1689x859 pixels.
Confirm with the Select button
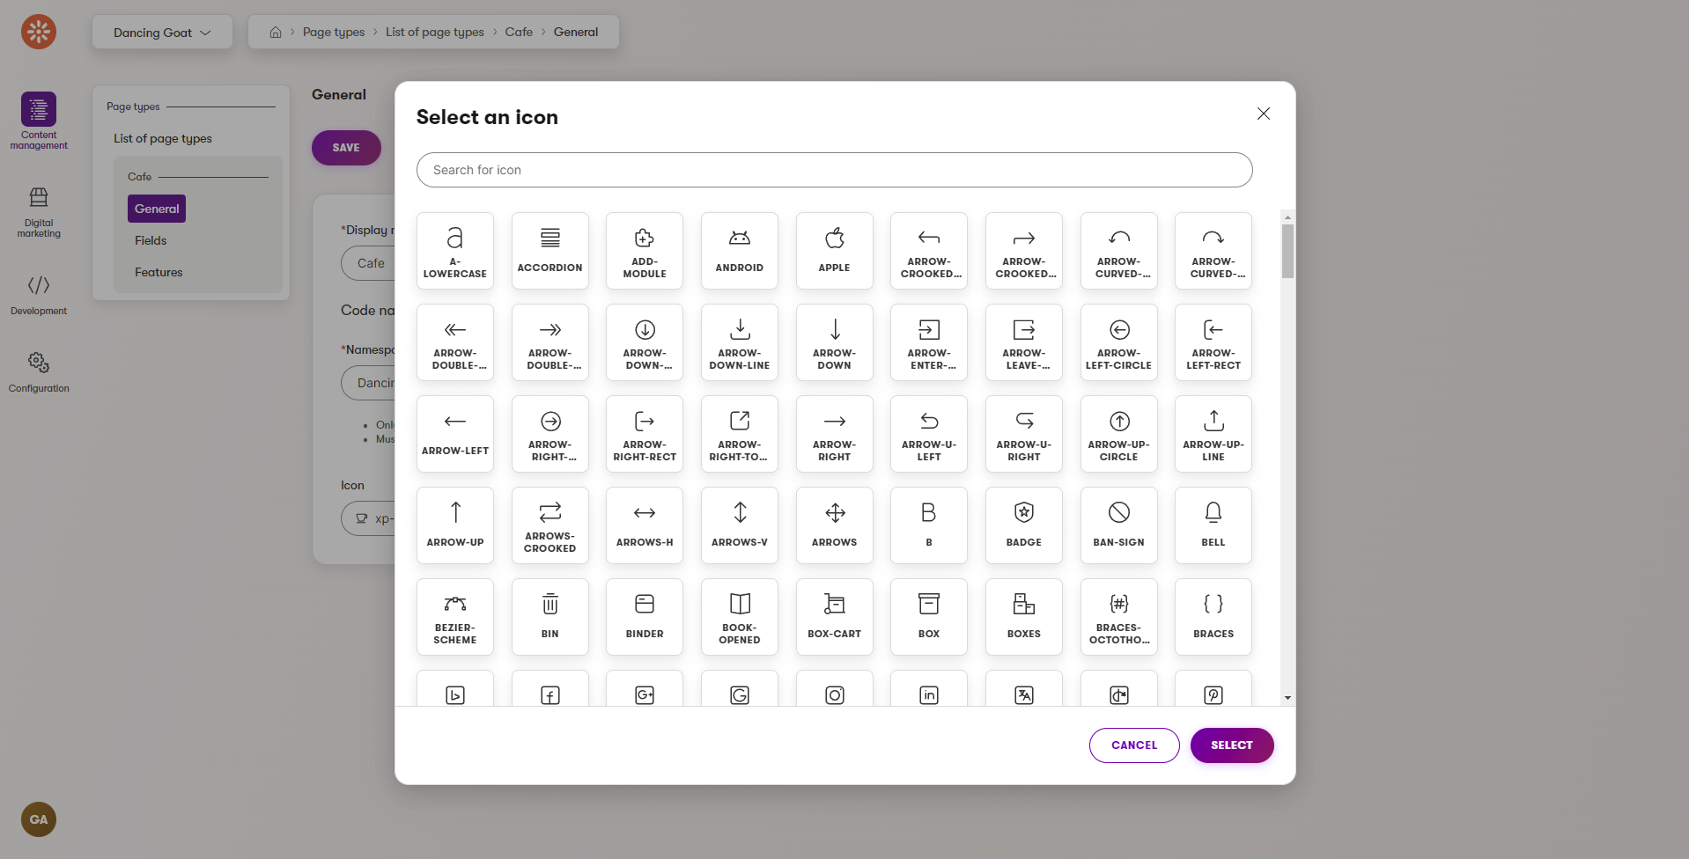click(x=1231, y=745)
